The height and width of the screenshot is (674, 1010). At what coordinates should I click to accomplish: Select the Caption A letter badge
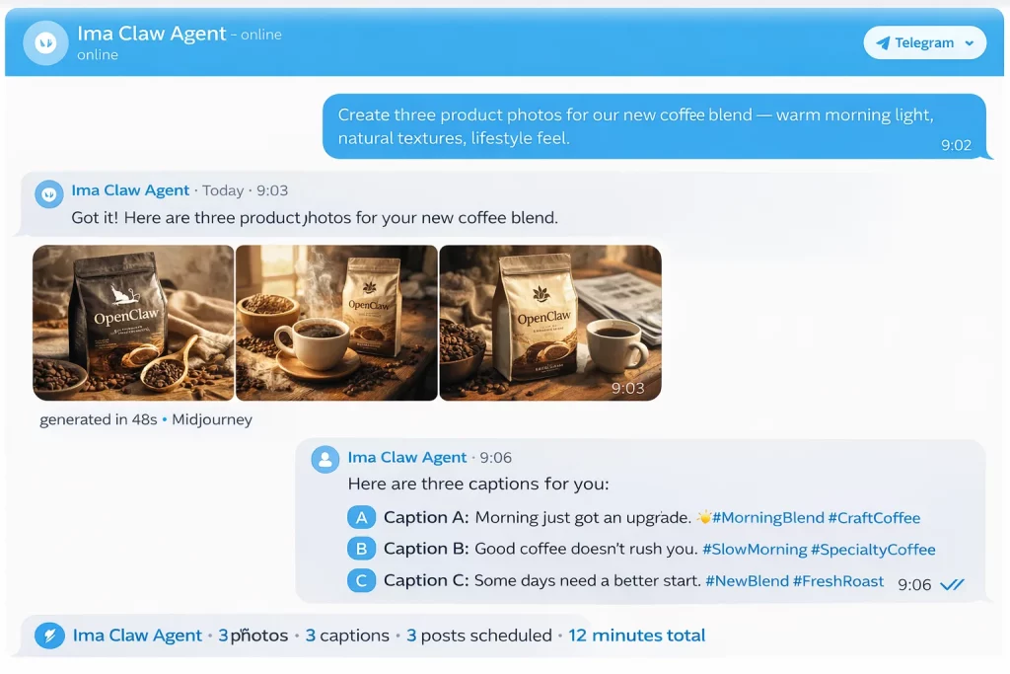361,517
